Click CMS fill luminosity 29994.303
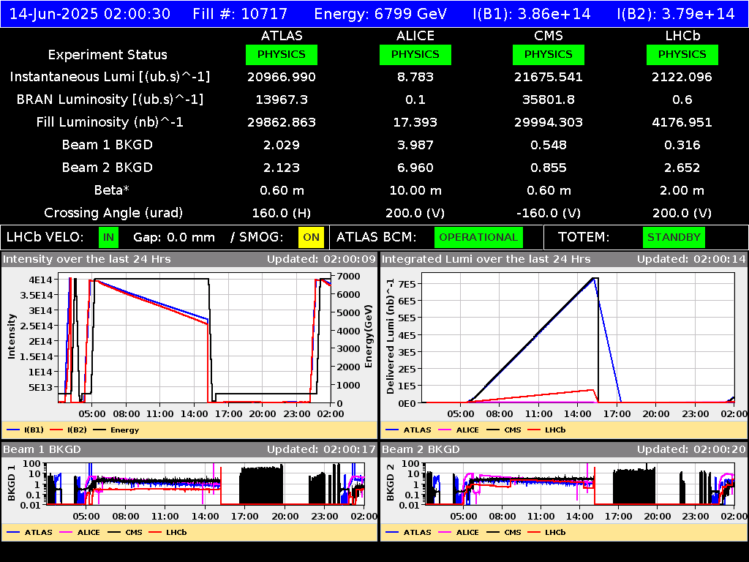 [x=549, y=122]
